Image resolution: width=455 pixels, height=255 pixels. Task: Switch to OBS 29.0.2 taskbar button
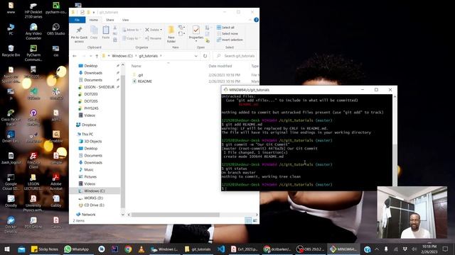[311, 249]
